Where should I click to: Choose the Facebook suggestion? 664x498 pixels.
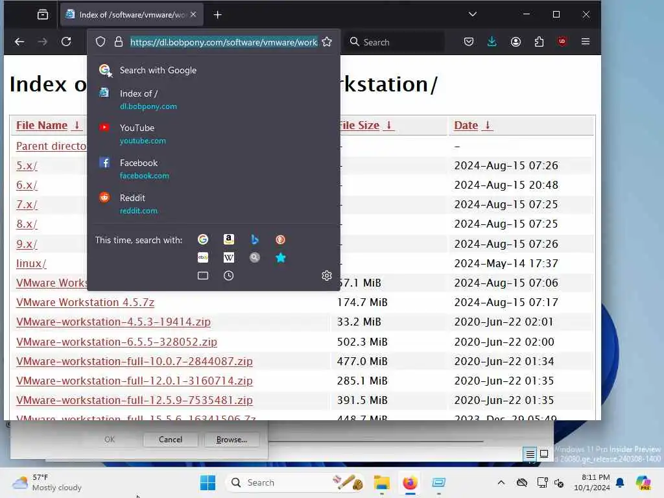click(213, 169)
